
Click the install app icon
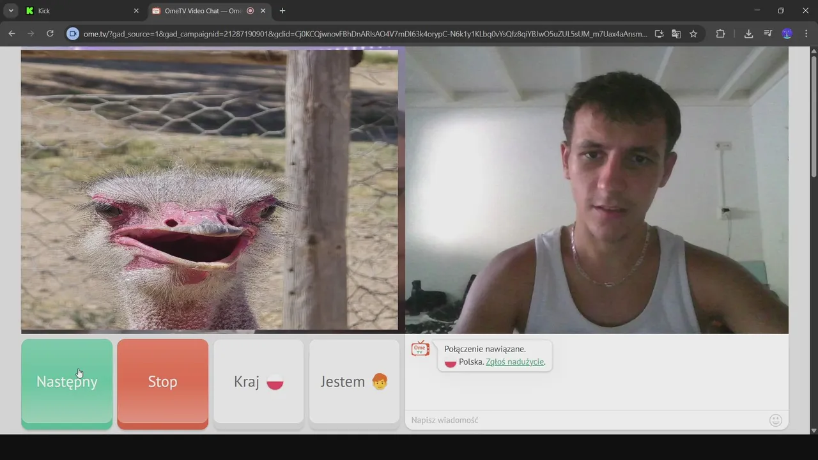pos(659,34)
